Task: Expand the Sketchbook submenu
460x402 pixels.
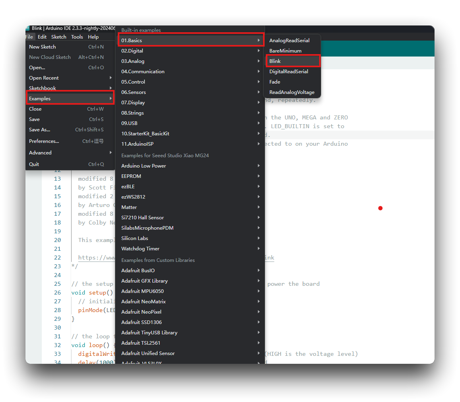Action: [x=70, y=88]
